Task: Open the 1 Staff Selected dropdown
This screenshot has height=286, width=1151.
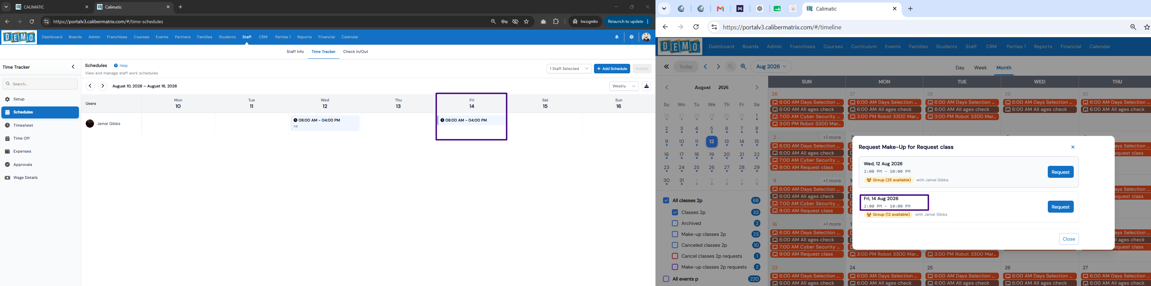Action: click(x=569, y=69)
